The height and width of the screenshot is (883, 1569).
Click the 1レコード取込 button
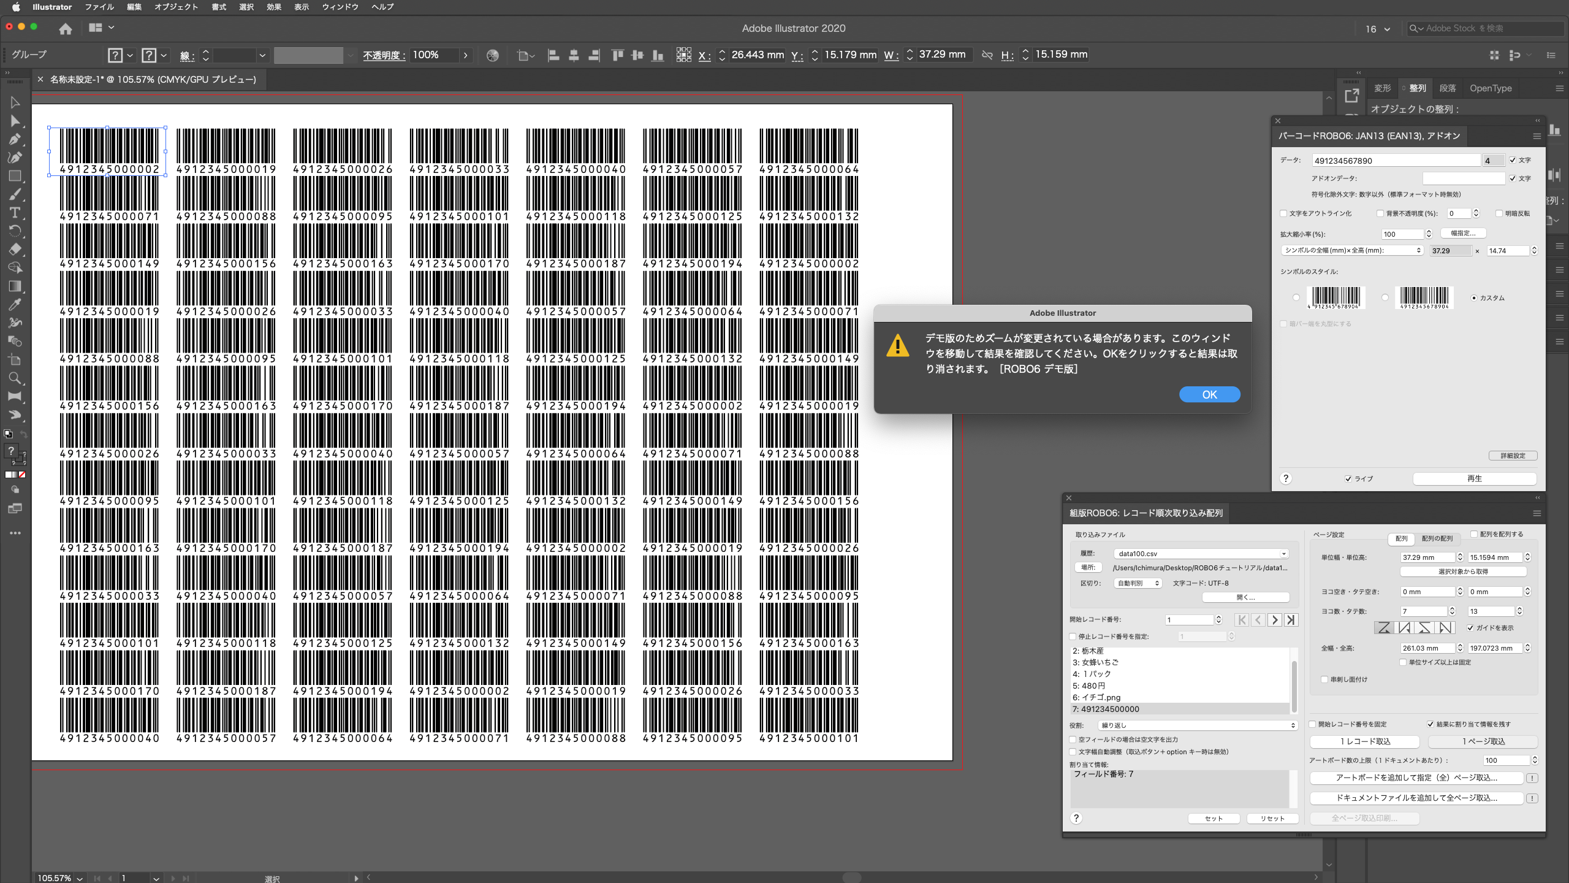click(1365, 741)
